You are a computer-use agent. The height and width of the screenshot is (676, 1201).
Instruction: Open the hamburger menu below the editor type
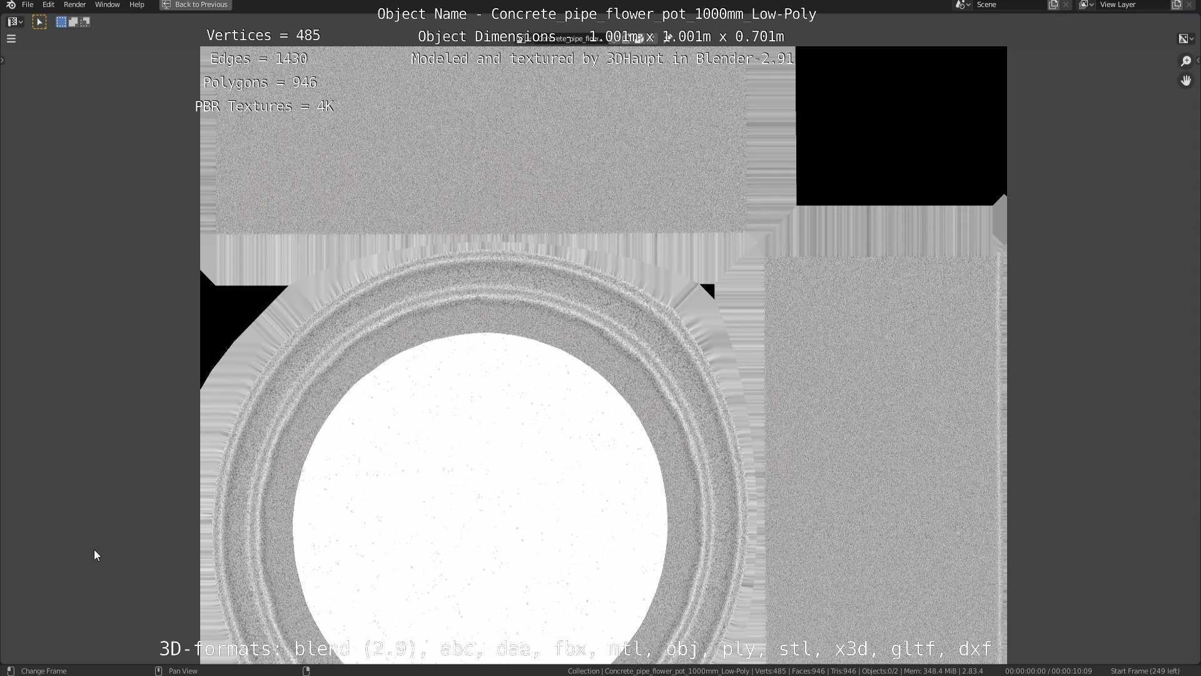(11, 39)
